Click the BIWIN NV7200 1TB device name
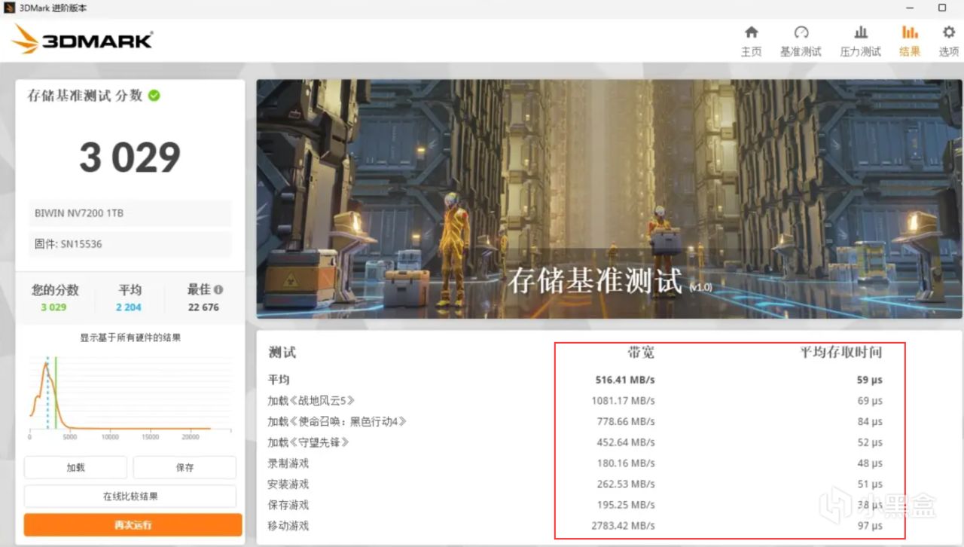This screenshot has height=547, width=964. tap(79, 213)
